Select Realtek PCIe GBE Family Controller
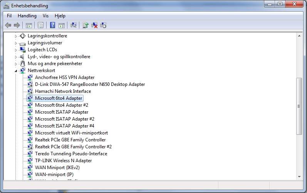This screenshot has width=307, height=193. point(70,140)
